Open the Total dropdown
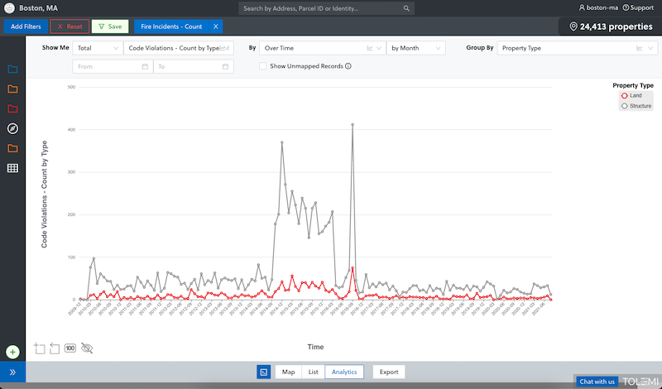Screen dimensions: 662x389 pyautogui.click(x=97, y=48)
